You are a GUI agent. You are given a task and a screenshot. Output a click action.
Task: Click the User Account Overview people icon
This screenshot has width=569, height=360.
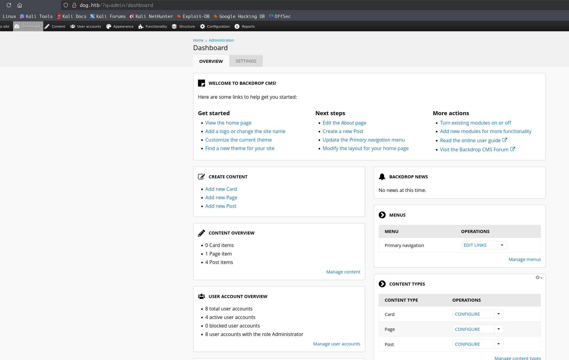click(201, 296)
